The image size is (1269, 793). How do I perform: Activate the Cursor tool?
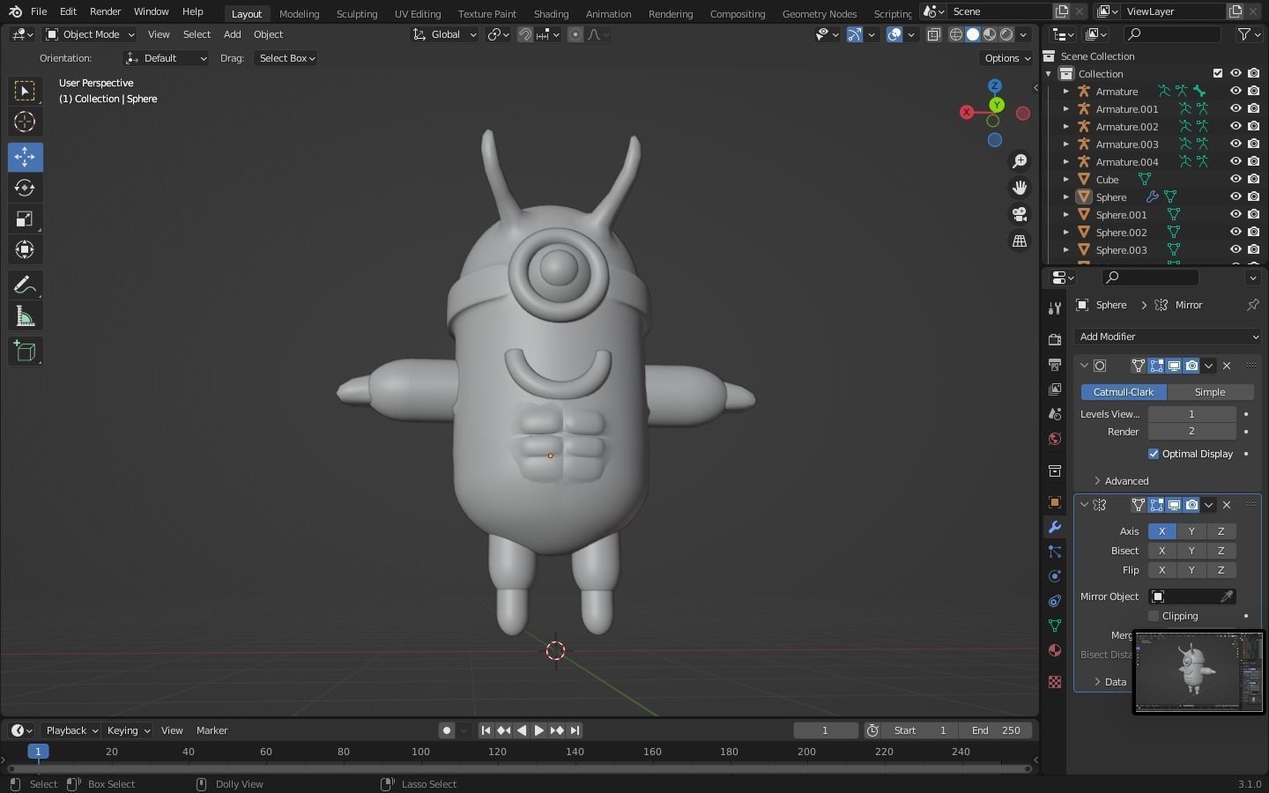25,122
